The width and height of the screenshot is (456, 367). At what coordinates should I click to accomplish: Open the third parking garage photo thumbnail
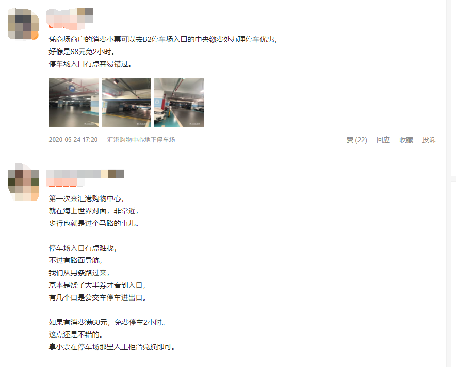tap(179, 102)
